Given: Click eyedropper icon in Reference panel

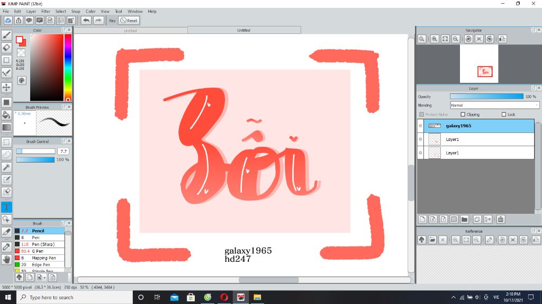Looking at the screenshot, I should click(x=490, y=240).
